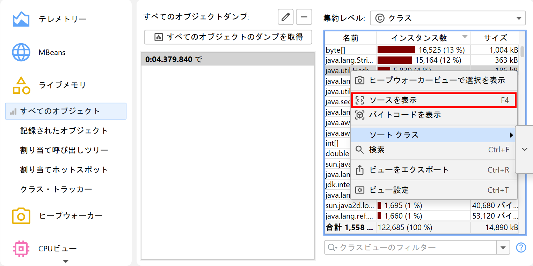The image size is (533, 266).
Task: Click the 1,695 (1 %) instance cell
Action: point(423,205)
